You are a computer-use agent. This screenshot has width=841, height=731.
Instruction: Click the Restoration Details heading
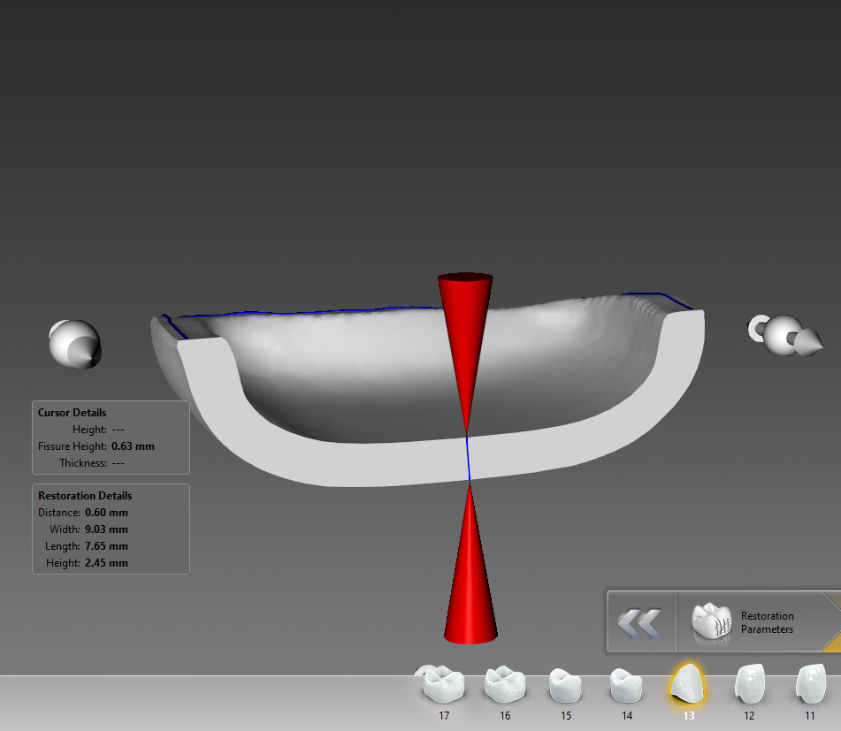[x=85, y=496]
